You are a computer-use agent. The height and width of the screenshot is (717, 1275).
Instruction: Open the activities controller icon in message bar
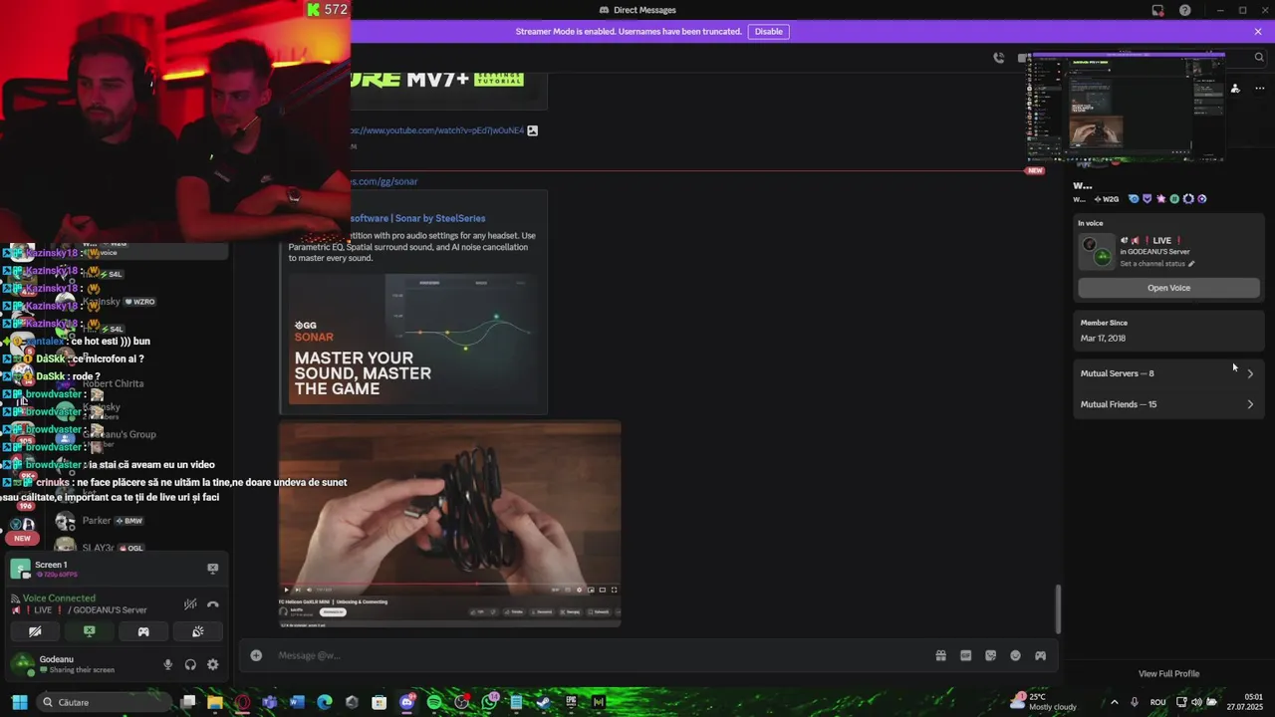point(1040,655)
